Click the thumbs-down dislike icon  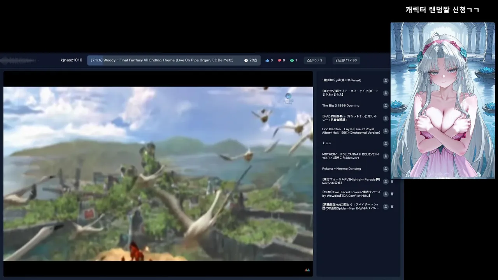pyautogui.click(x=279, y=60)
